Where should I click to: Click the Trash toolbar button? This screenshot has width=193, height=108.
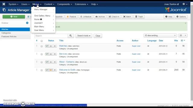point(139,17)
